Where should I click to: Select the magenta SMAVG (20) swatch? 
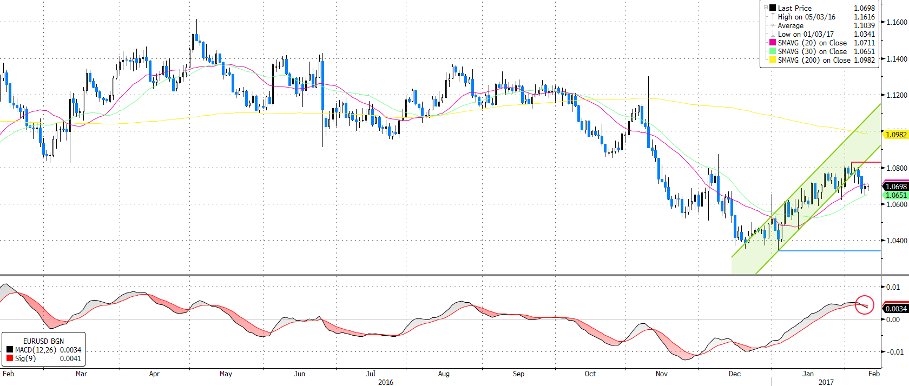(773, 43)
